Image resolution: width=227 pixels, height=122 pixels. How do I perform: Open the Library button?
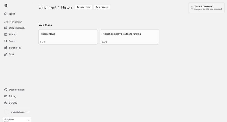point(102,7)
